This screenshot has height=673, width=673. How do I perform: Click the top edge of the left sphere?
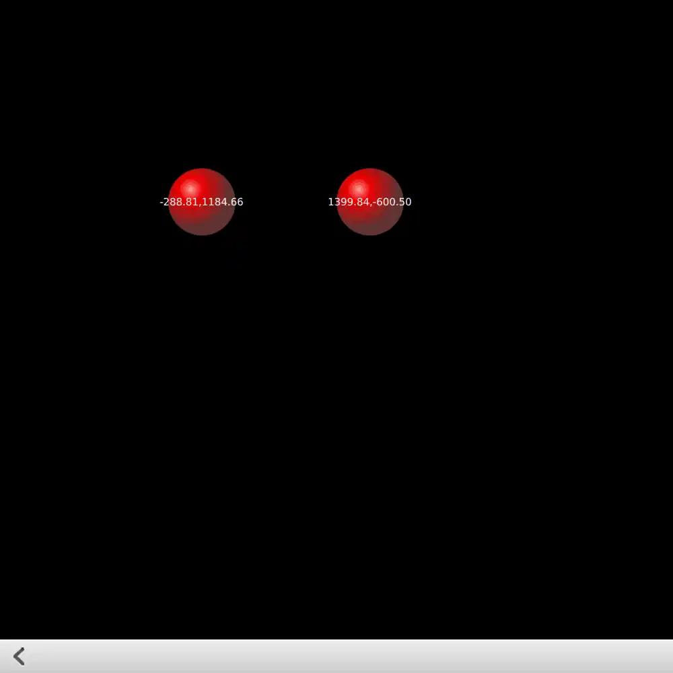click(x=201, y=171)
